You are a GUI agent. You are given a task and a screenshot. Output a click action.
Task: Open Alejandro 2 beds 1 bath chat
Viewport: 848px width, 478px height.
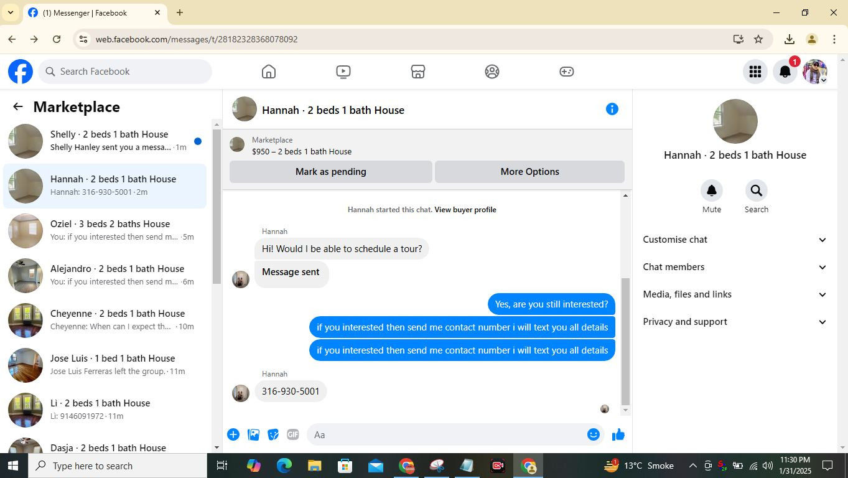(105, 276)
